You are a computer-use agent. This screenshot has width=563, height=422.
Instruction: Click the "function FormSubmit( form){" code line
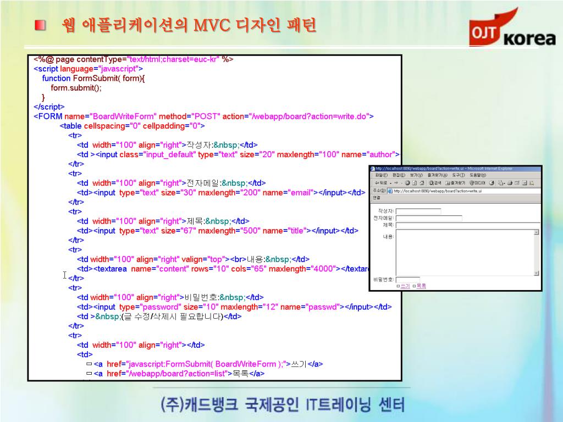click(93, 78)
